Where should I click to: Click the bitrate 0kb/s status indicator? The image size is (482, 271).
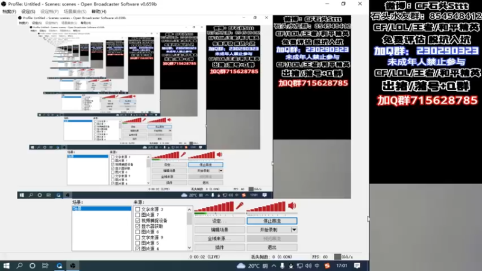pos(343,257)
